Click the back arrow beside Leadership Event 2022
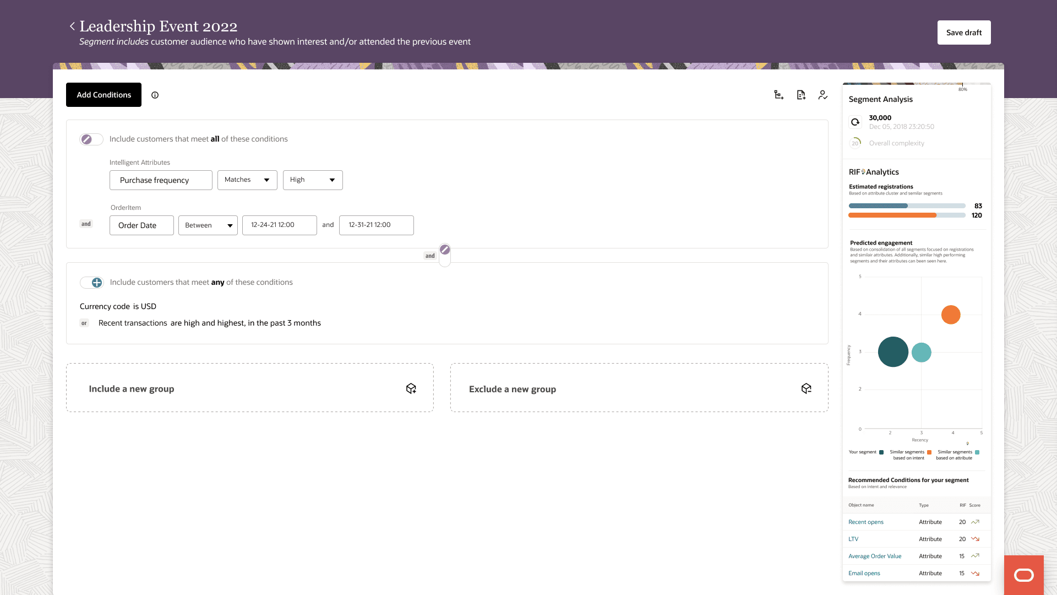Image resolution: width=1057 pixels, height=595 pixels. coord(72,26)
